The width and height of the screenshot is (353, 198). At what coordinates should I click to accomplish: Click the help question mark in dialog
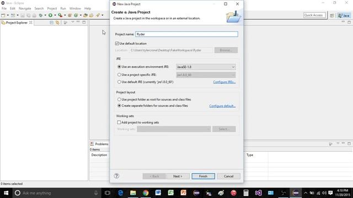(116, 176)
